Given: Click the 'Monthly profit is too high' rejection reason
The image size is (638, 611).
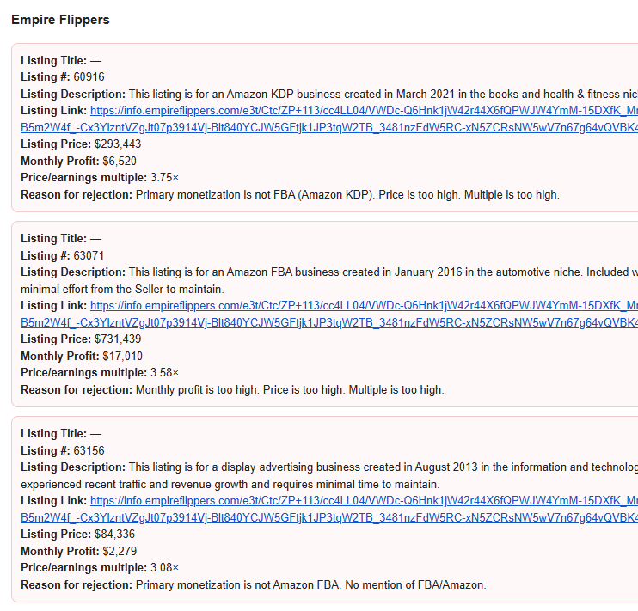Looking at the screenshot, I should 198,389.
